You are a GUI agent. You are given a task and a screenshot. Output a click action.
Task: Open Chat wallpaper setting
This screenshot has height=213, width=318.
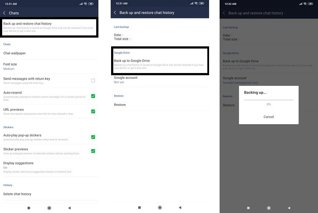click(49, 53)
